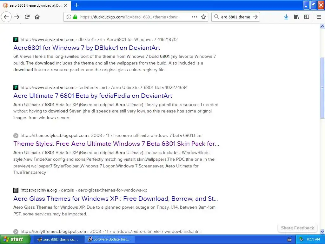Click the Aero Glass Themes power outage description
The height and width of the screenshot is (244, 325).
(x=114, y=211)
